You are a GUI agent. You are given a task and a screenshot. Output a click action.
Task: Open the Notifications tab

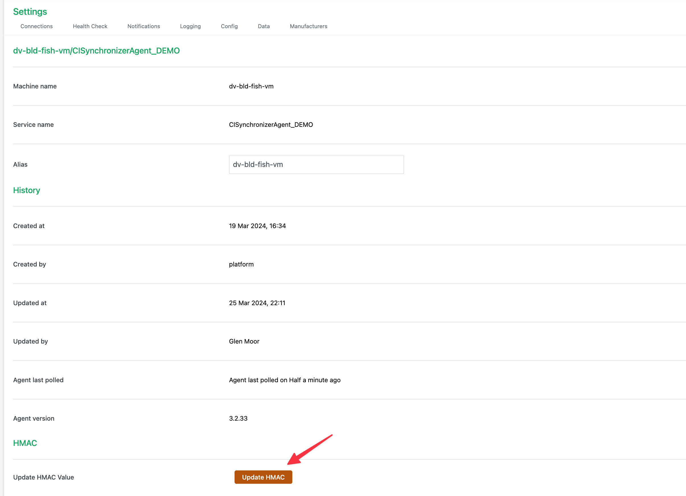coord(144,26)
